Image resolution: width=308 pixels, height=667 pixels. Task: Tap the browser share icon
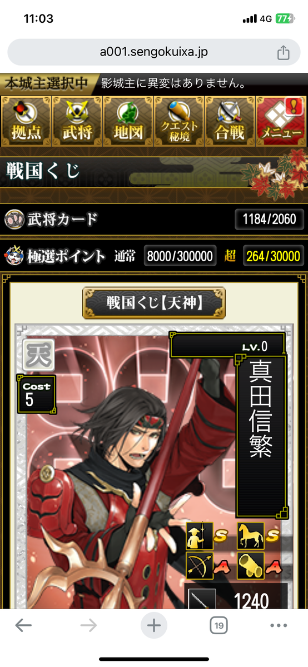283,53
